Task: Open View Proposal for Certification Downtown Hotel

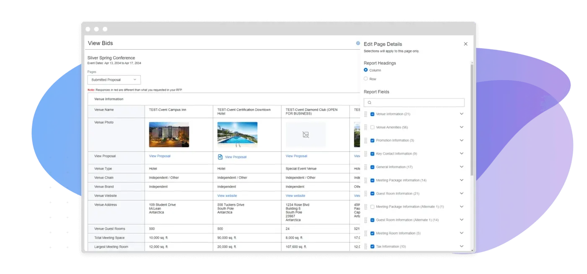Action: 236,157
